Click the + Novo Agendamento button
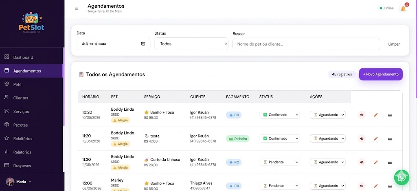 click(x=381, y=74)
